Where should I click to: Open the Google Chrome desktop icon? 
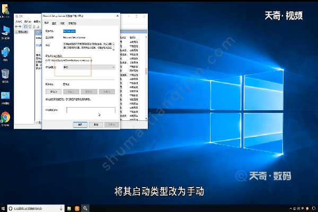tap(5, 119)
